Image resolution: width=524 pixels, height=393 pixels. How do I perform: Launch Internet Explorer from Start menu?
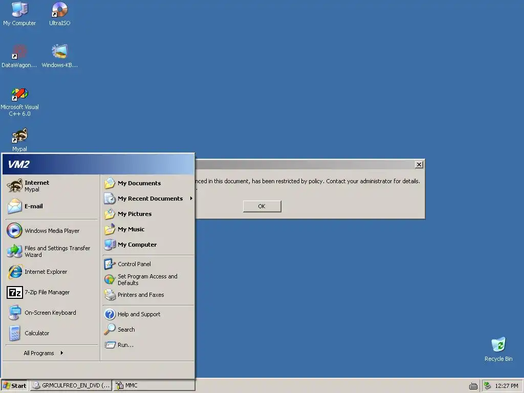coord(52,272)
